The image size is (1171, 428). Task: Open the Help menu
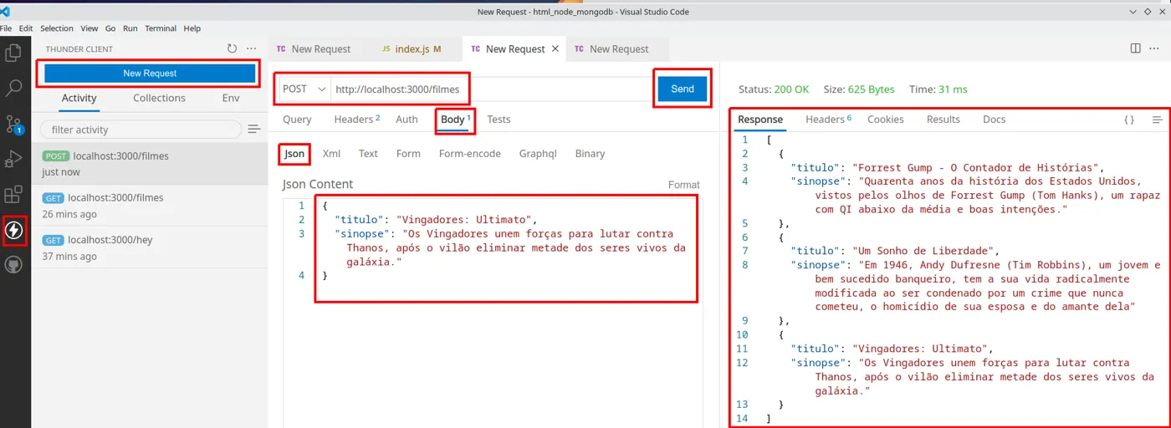192,28
